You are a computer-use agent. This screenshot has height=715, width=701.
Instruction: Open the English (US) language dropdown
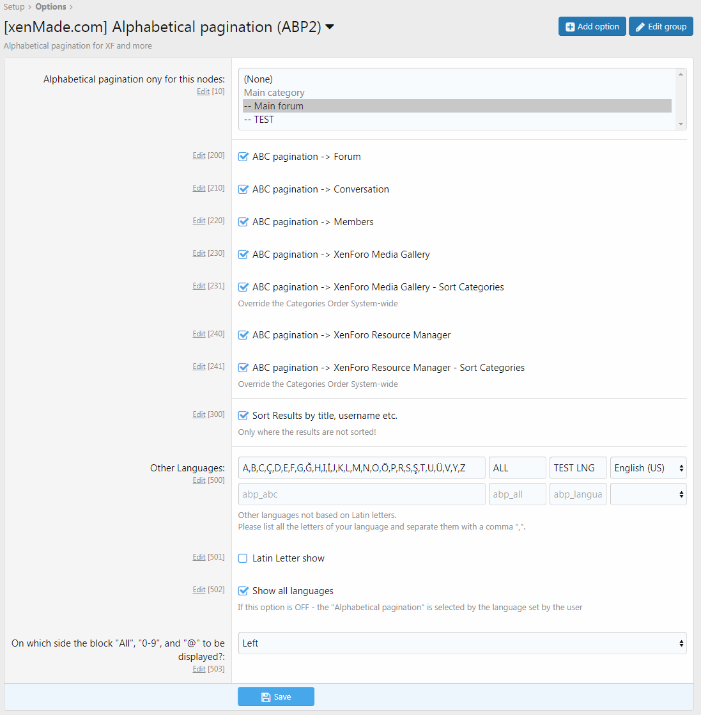click(648, 468)
